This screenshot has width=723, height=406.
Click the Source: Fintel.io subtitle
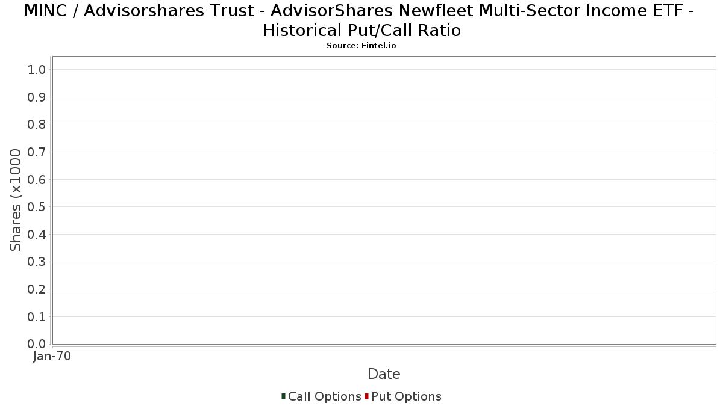361,46
